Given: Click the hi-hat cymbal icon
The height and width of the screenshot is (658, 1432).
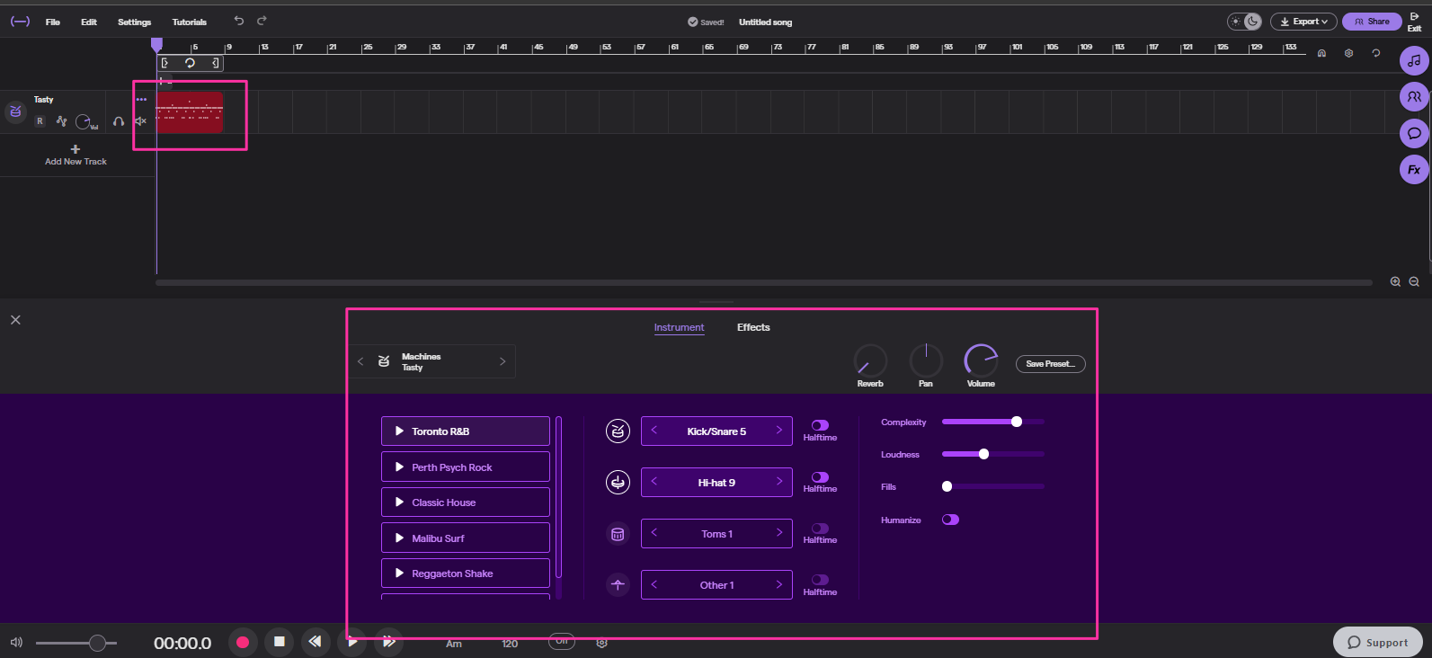Looking at the screenshot, I should click(618, 483).
